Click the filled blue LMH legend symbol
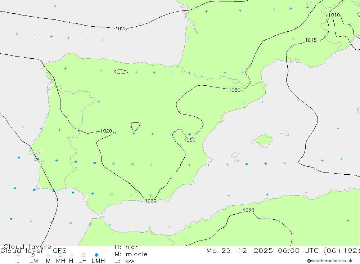360x264 pixels. click(96, 255)
